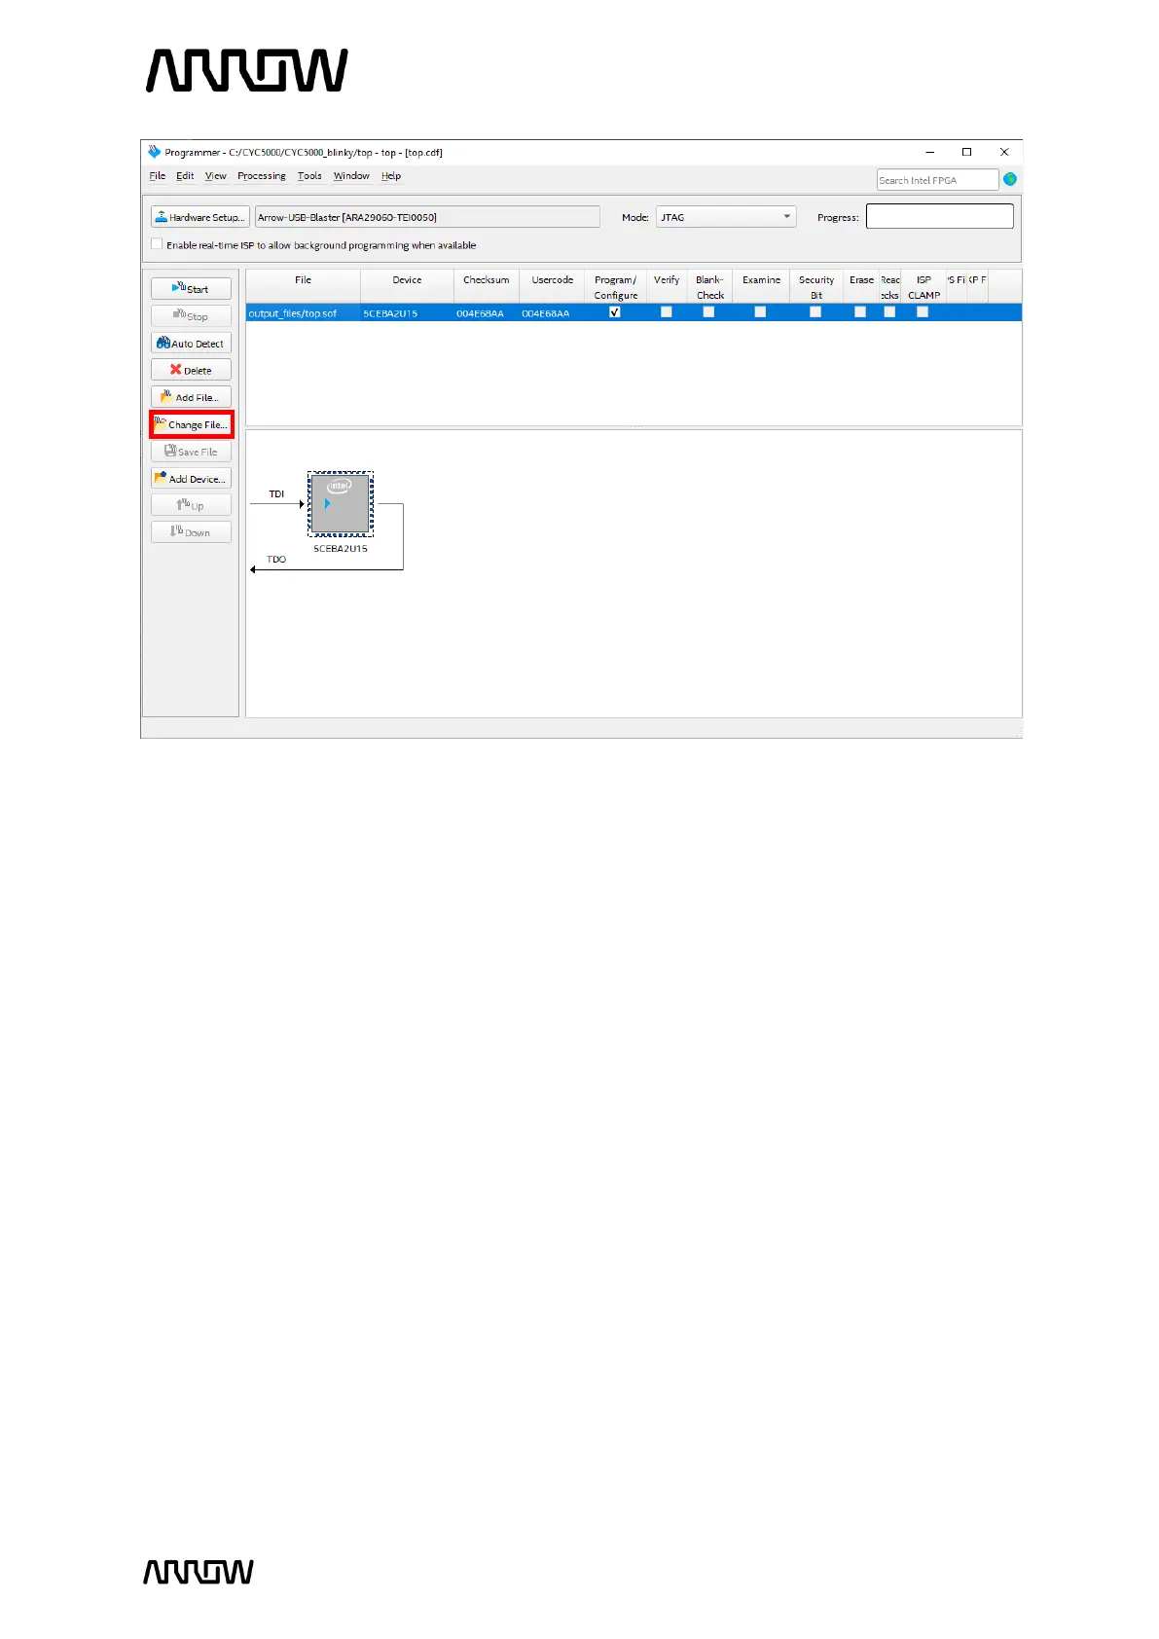The height and width of the screenshot is (1639, 1159).
Task: Maximize the Programmer window
Action: pos(966,152)
